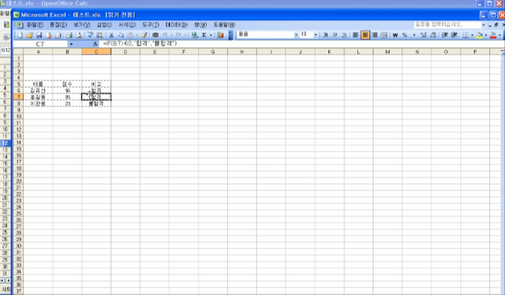Expand the Name Box dropdown arrow
The height and width of the screenshot is (295, 505).
tap(71, 44)
